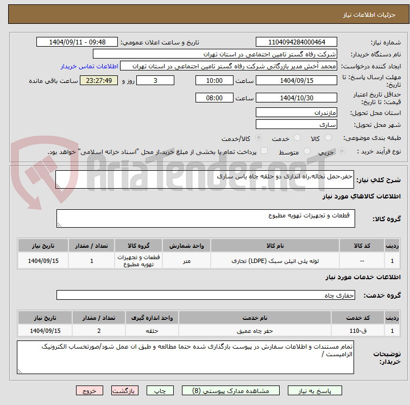The image size is (410, 405).
Task: Click the گروه کالا text area
Action: 205,218
